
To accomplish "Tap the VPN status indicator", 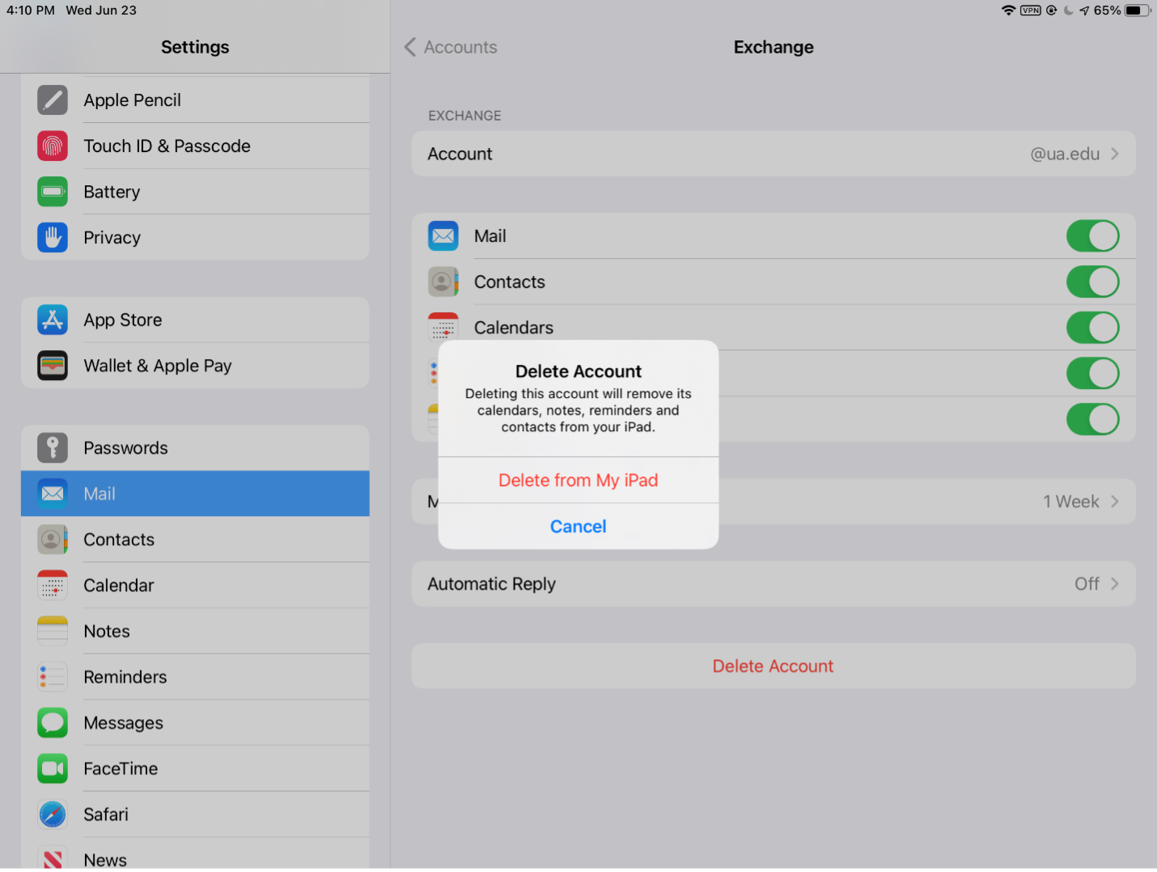I will [1031, 11].
